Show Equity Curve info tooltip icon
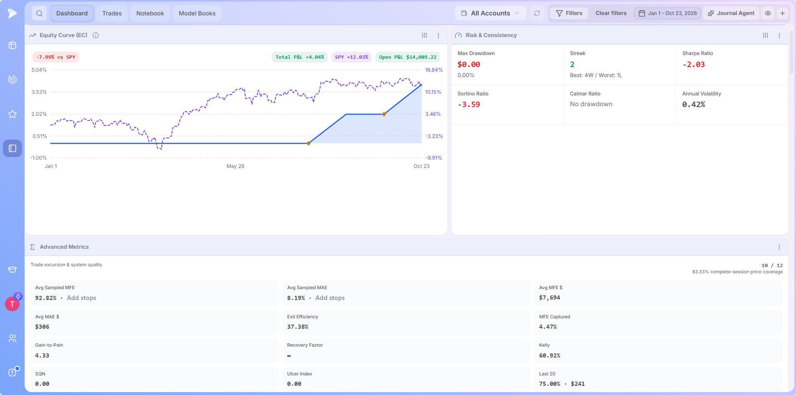Image resolution: width=796 pixels, height=395 pixels. (96, 35)
